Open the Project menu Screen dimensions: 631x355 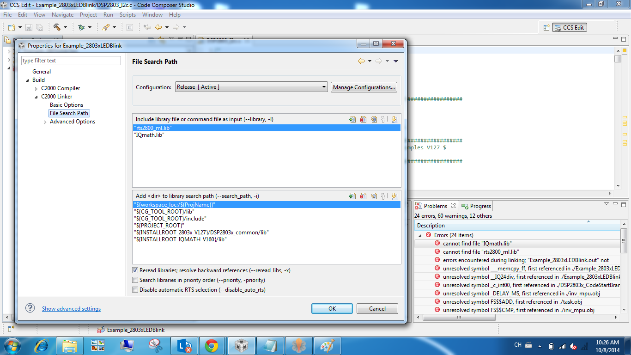(x=89, y=15)
